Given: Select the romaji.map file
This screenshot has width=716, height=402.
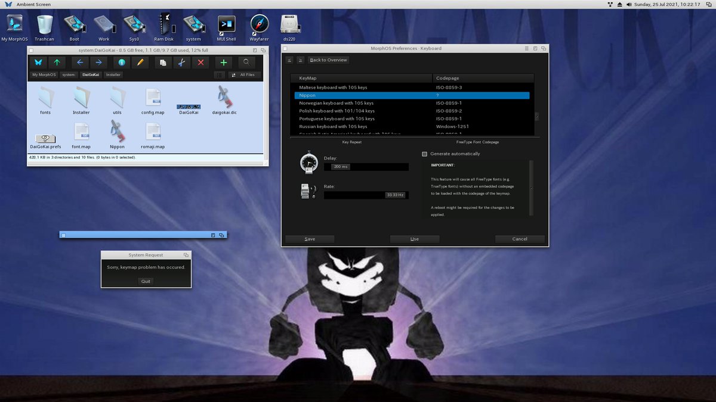Looking at the screenshot, I should (153, 135).
